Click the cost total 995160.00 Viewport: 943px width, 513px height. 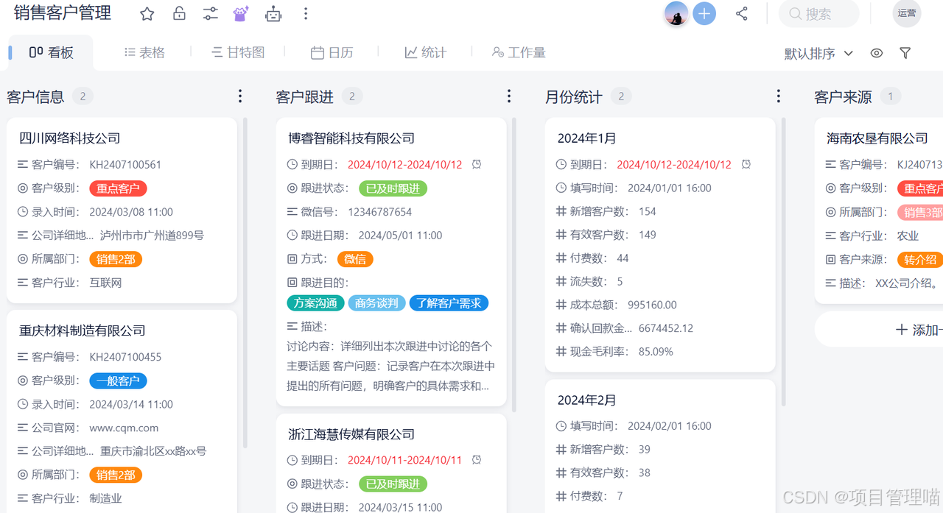pyautogui.click(x=652, y=305)
